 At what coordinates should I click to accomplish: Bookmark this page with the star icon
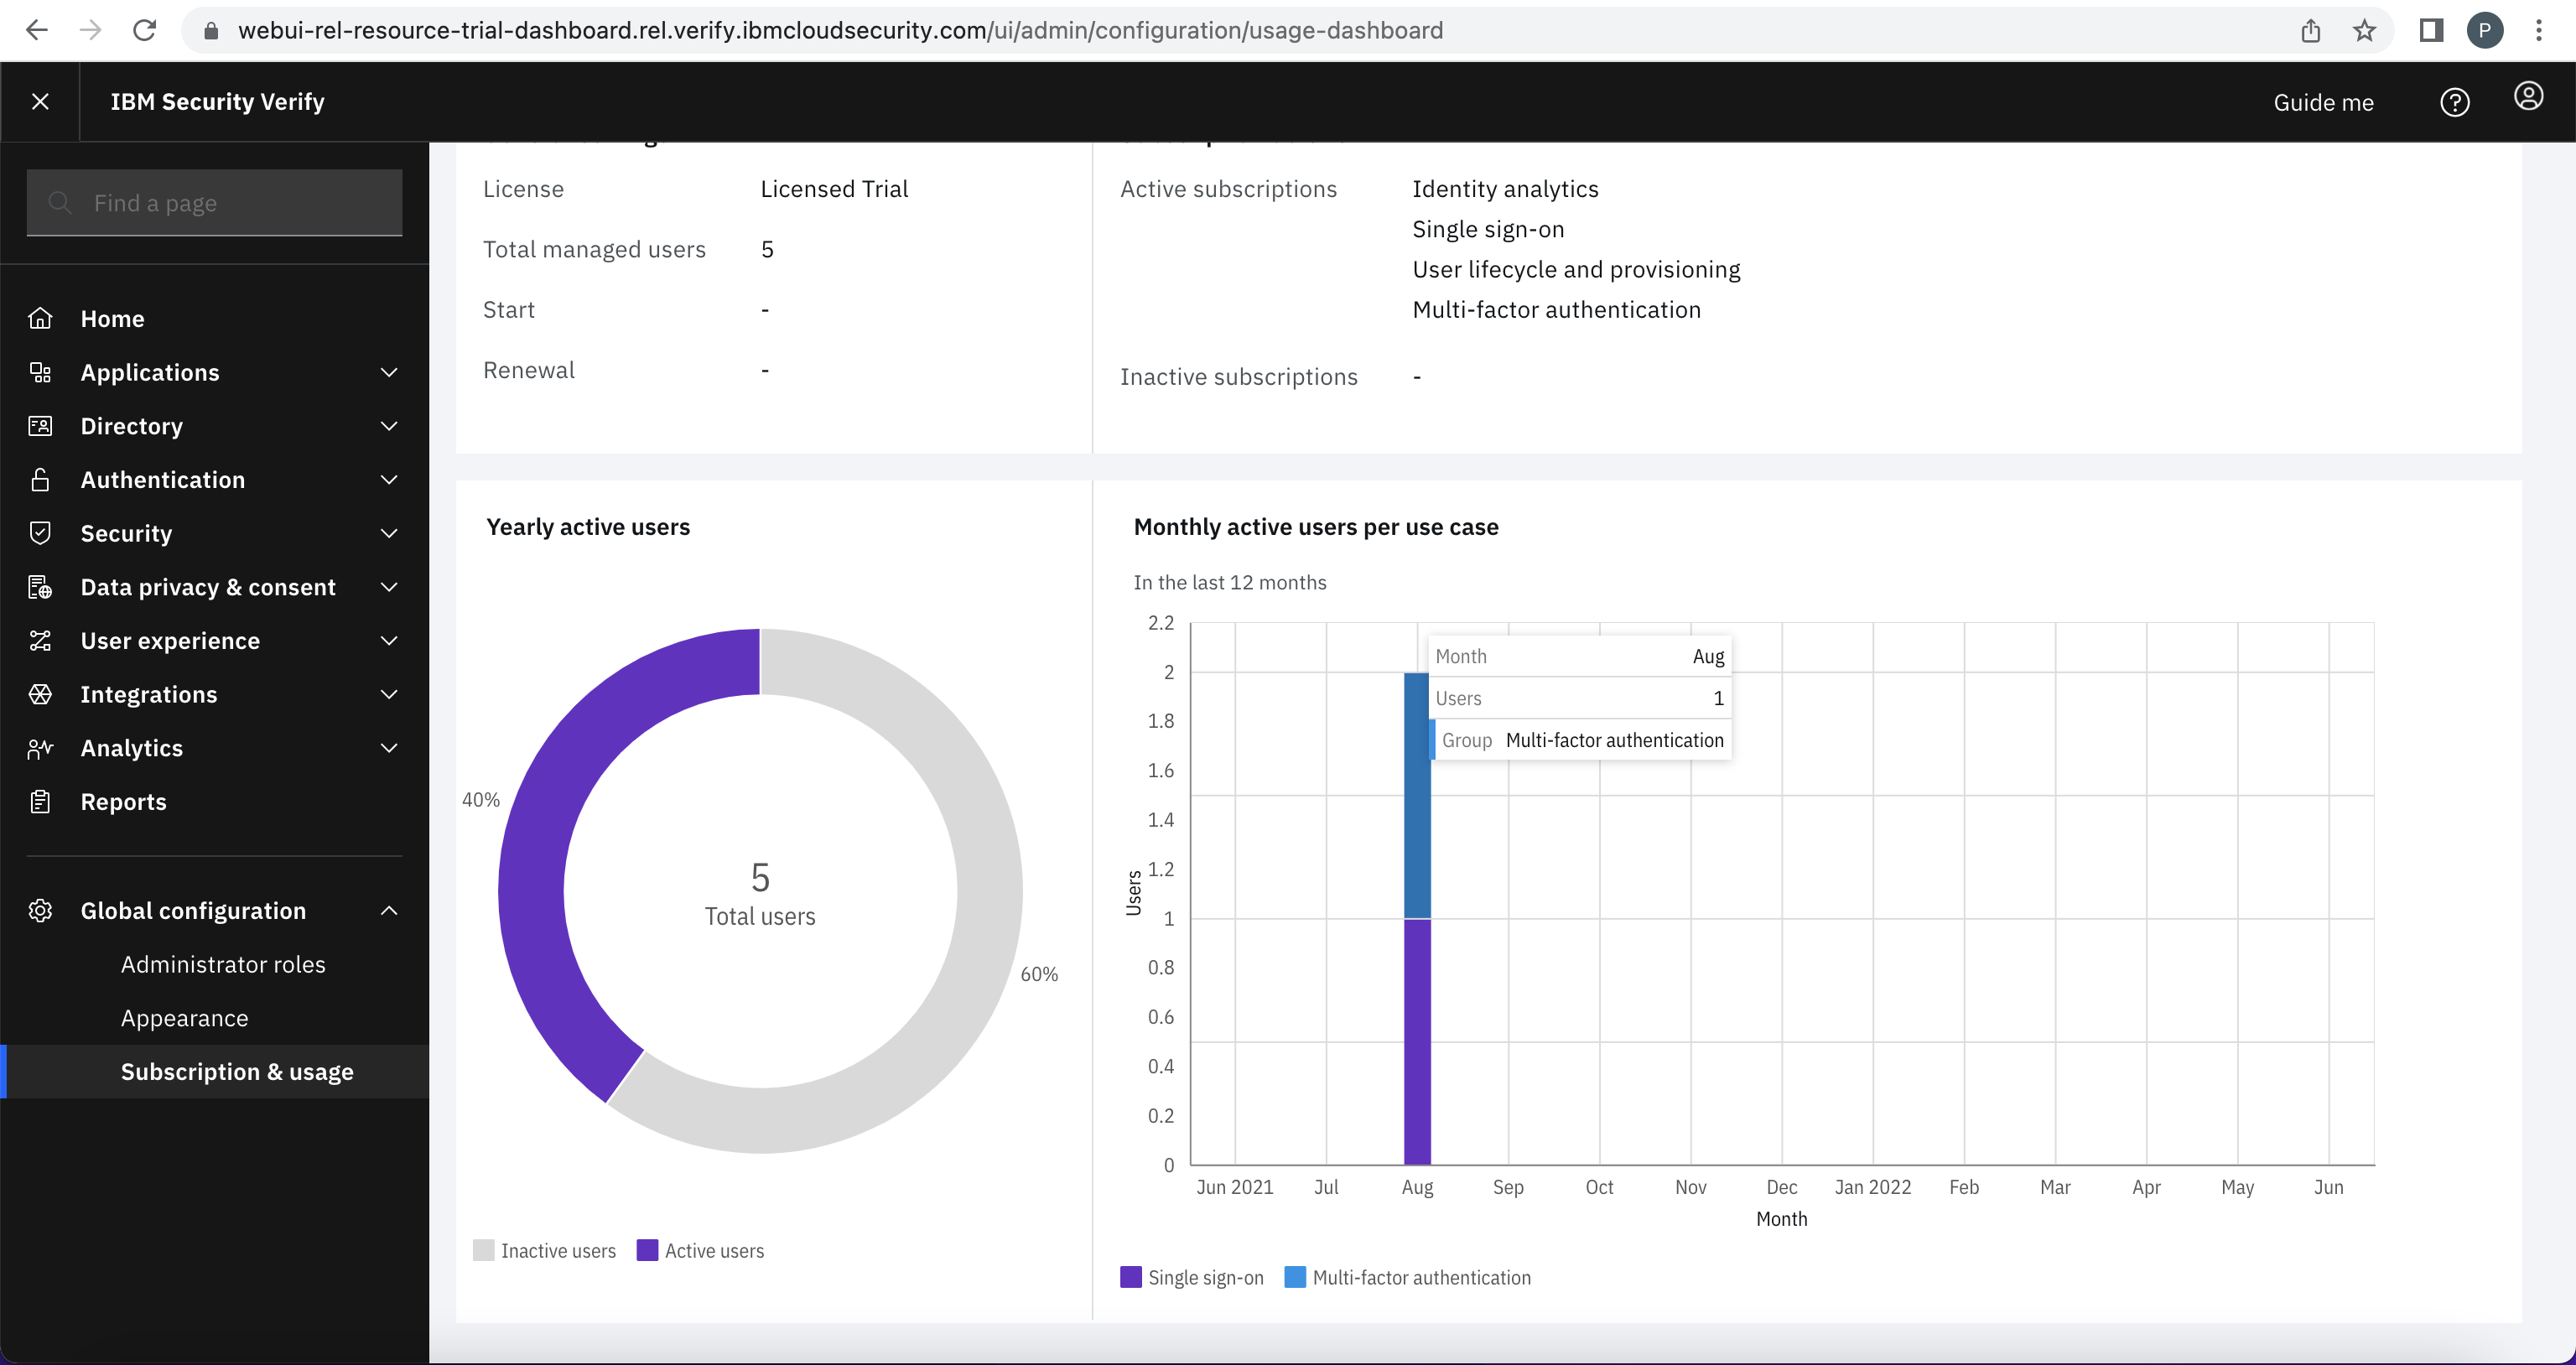(x=2364, y=30)
